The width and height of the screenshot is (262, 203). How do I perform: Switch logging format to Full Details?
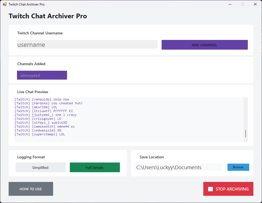pos(95,168)
